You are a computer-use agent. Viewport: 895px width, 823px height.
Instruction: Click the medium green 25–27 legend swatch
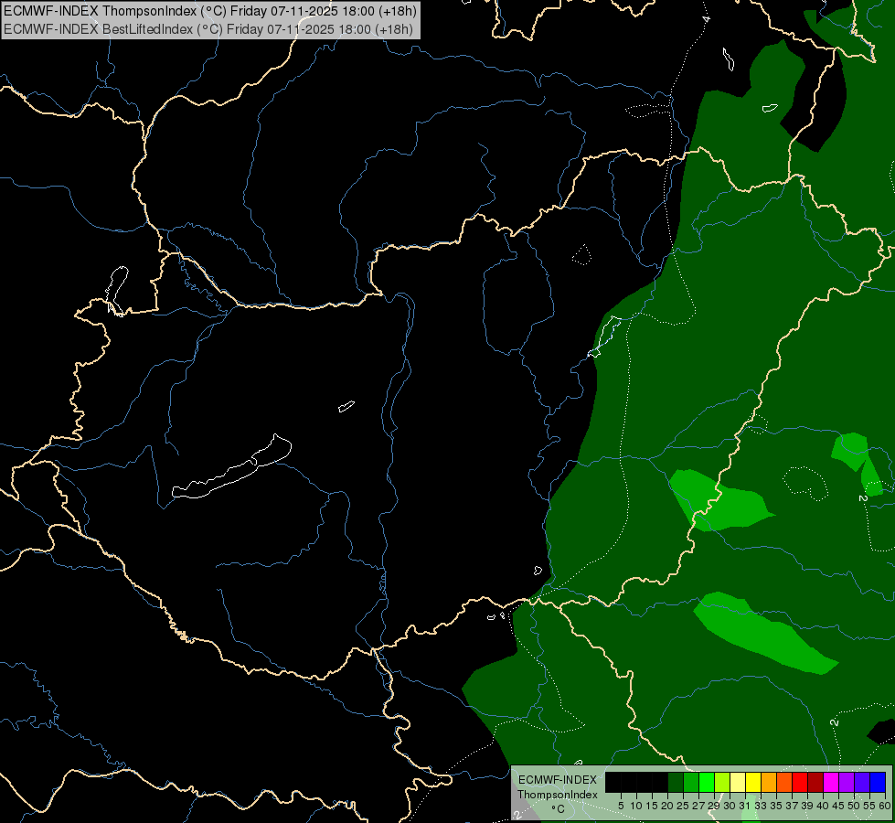tap(691, 782)
